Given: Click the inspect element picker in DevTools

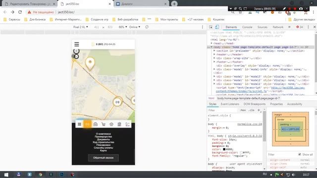Looking at the screenshot, I should click(x=211, y=27).
